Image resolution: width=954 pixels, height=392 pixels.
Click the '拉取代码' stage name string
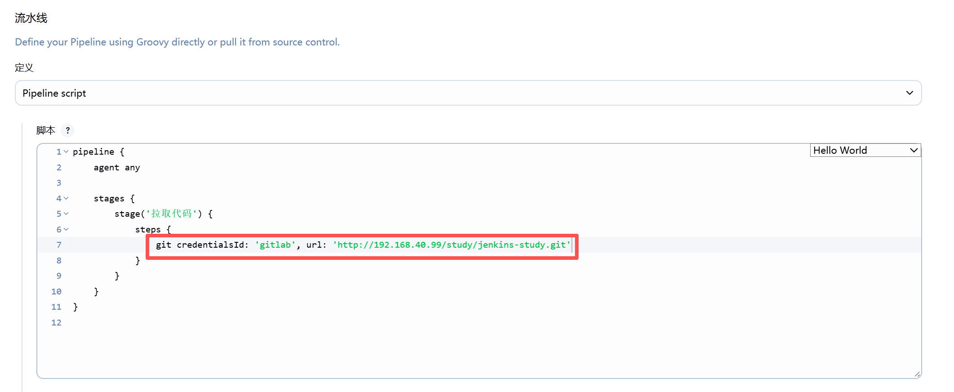click(172, 214)
